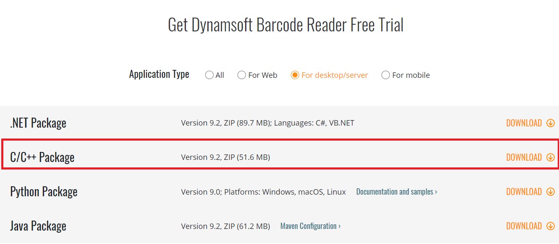
Task: Click the "Java Package" title
Action: click(38, 226)
